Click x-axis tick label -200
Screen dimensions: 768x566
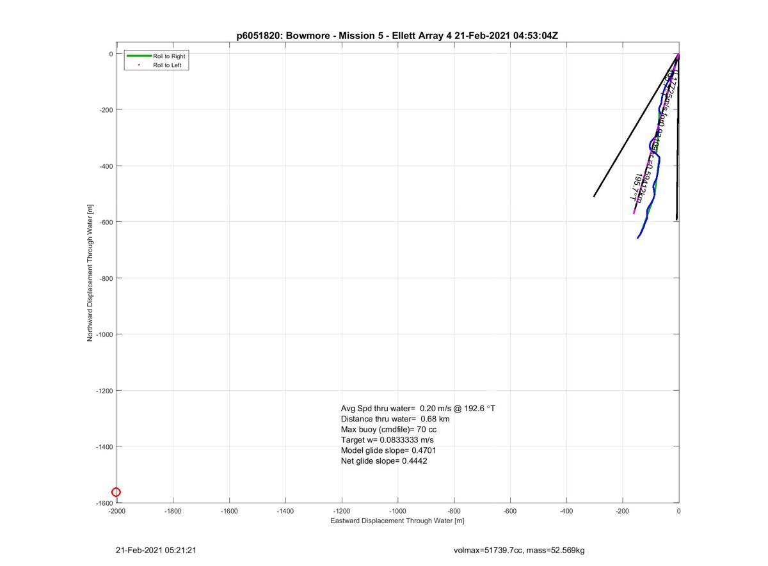[623, 511]
